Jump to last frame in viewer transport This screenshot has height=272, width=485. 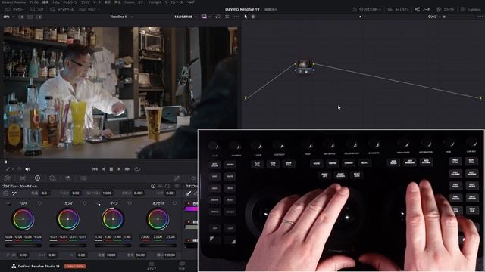pyautogui.click(x=127, y=169)
